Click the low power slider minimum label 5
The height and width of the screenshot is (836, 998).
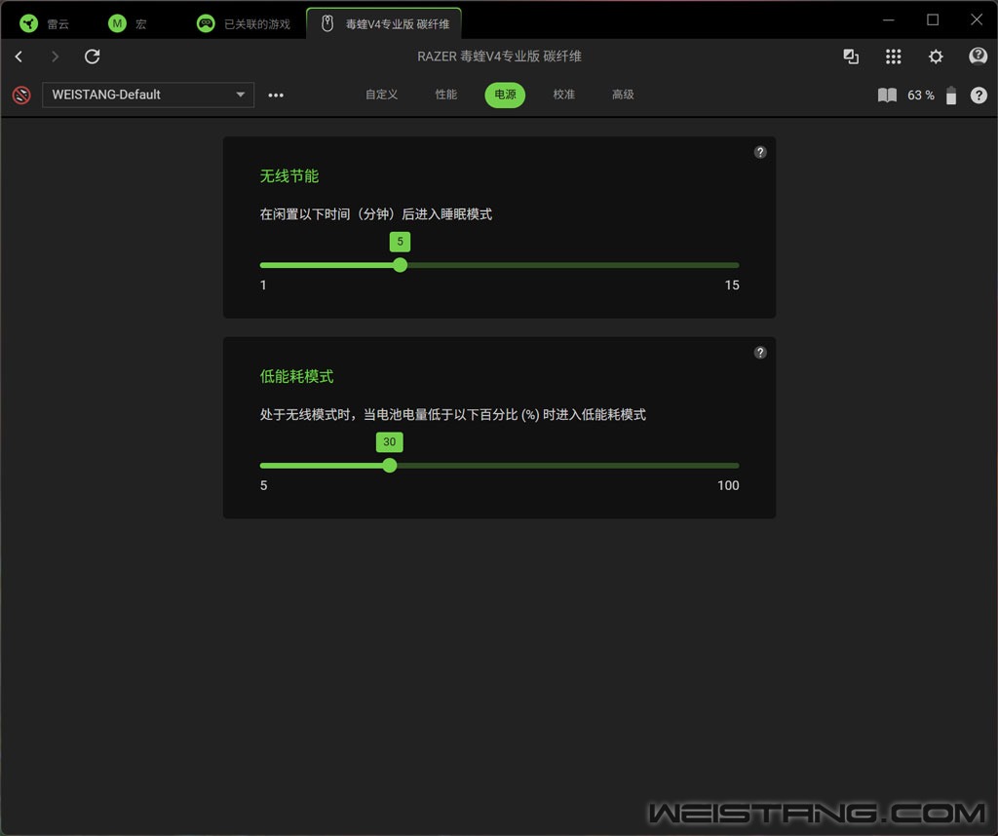tap(263, 485)
